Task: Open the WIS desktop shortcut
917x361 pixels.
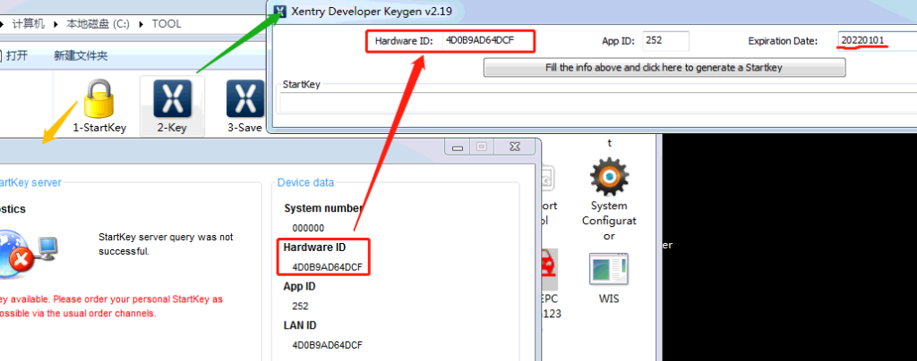Action: [x=608, y=271]
